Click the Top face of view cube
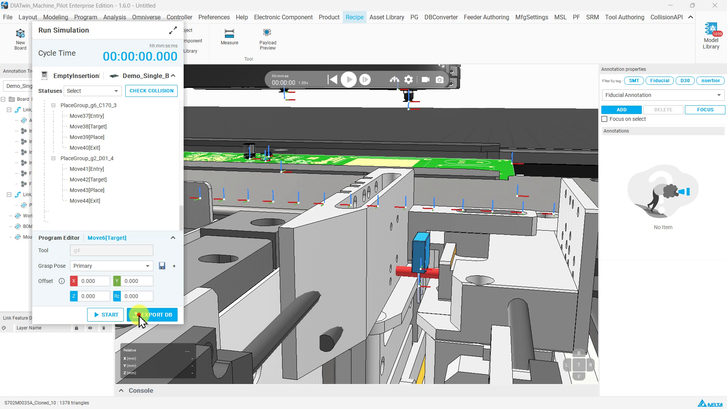727x409 pixels. [579, 365]
